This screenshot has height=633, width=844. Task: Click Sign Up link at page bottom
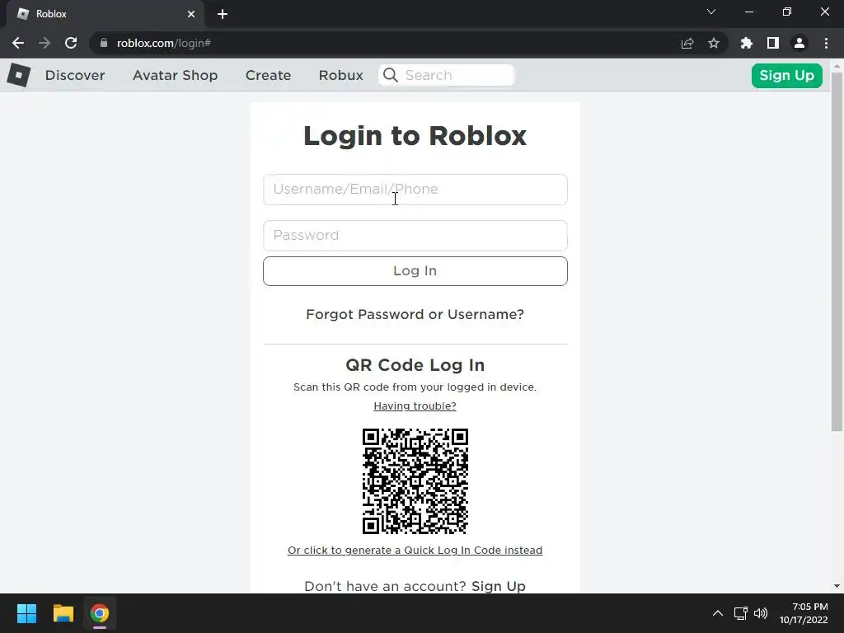pos(499,586)
